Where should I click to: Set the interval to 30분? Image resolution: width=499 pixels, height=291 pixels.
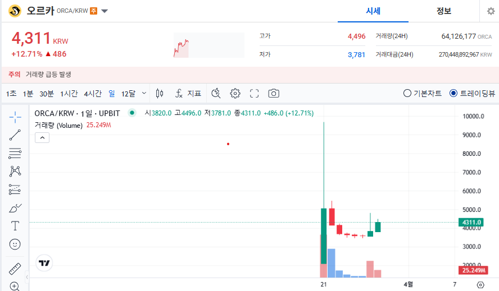pyautogui.click(x=47, y=94)
